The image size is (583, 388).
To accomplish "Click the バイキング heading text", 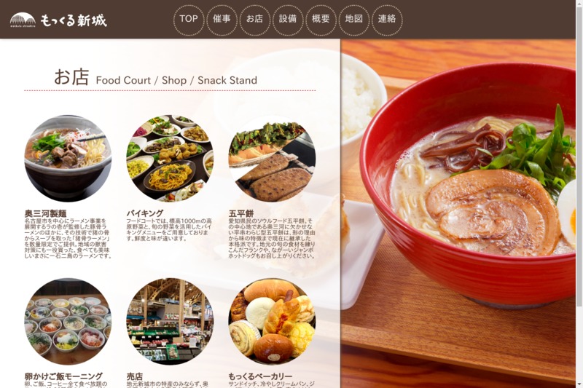I will (145, 213).
